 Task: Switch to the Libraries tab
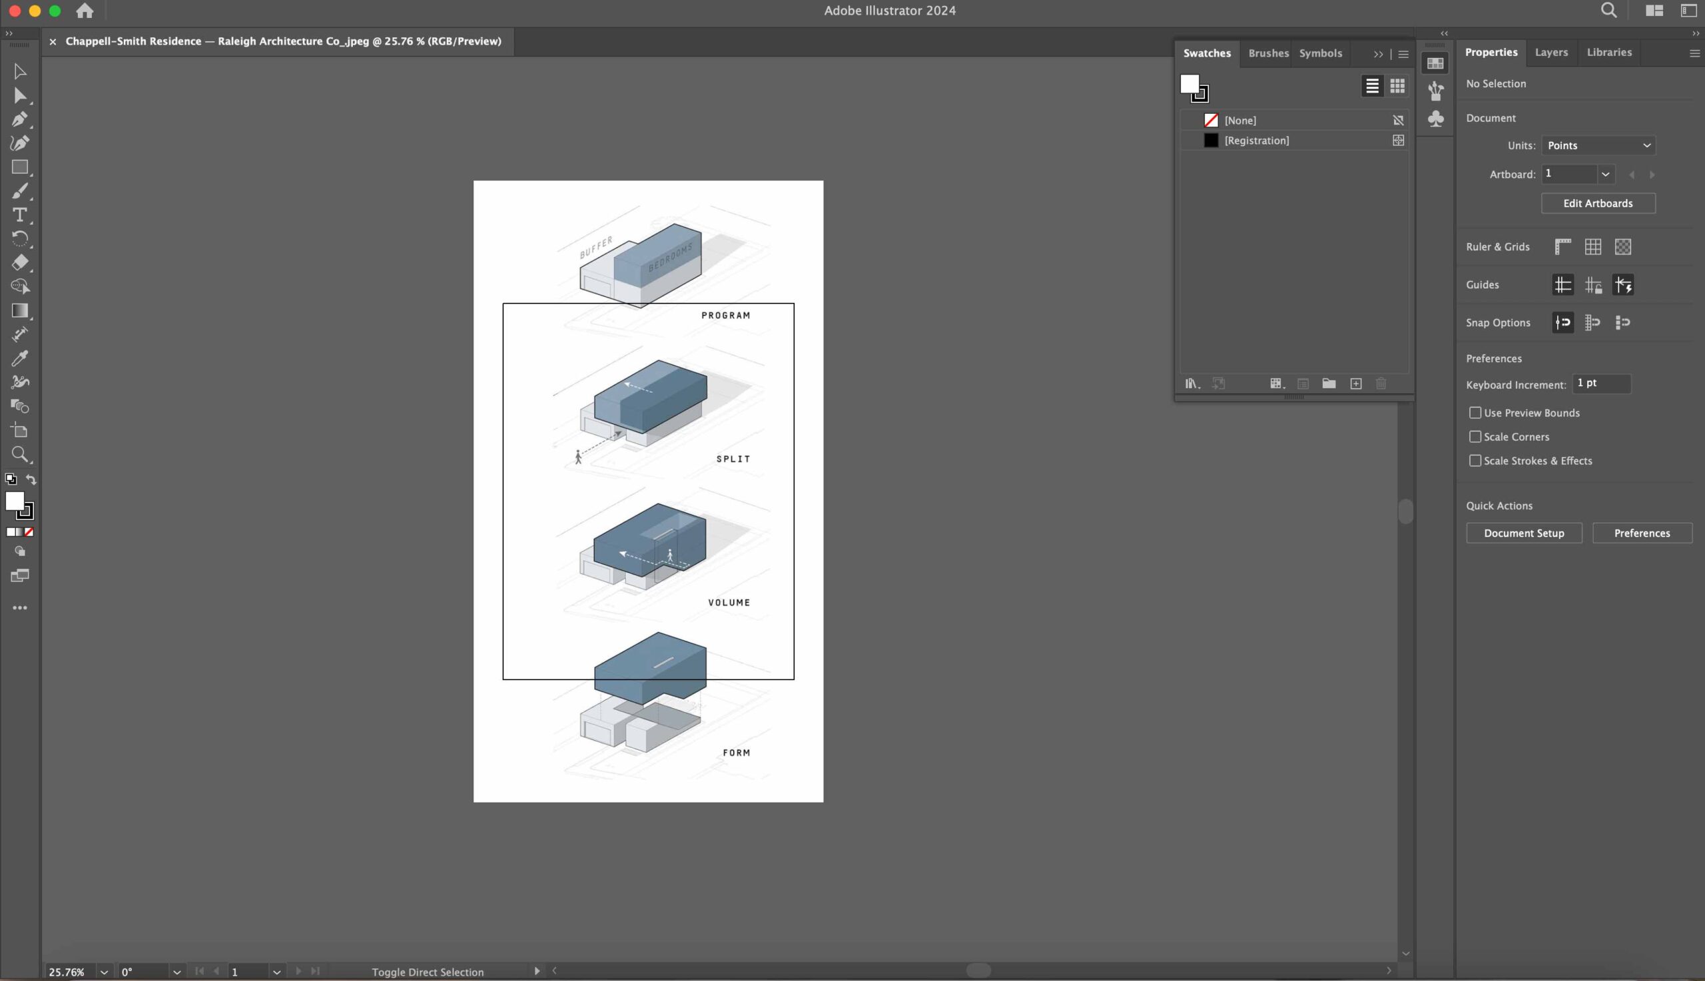click(x=1608, y=52)
